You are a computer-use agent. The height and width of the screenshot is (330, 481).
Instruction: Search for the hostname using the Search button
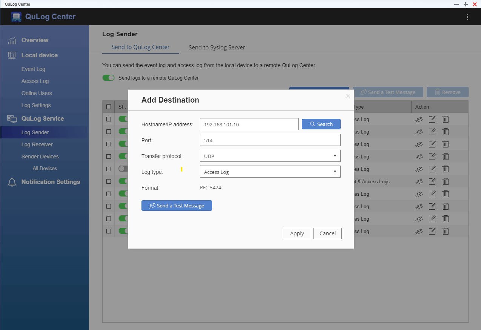pos(321,124)
